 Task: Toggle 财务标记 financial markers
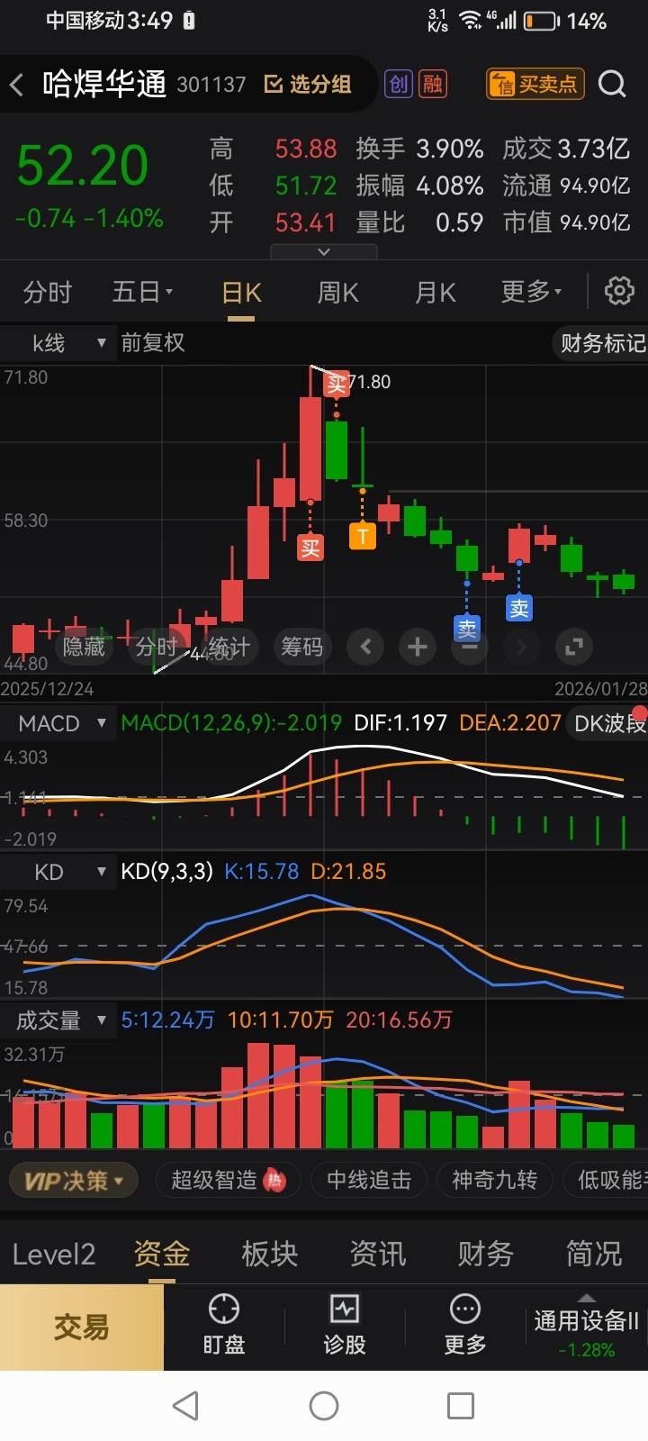(x=601, y=343)
